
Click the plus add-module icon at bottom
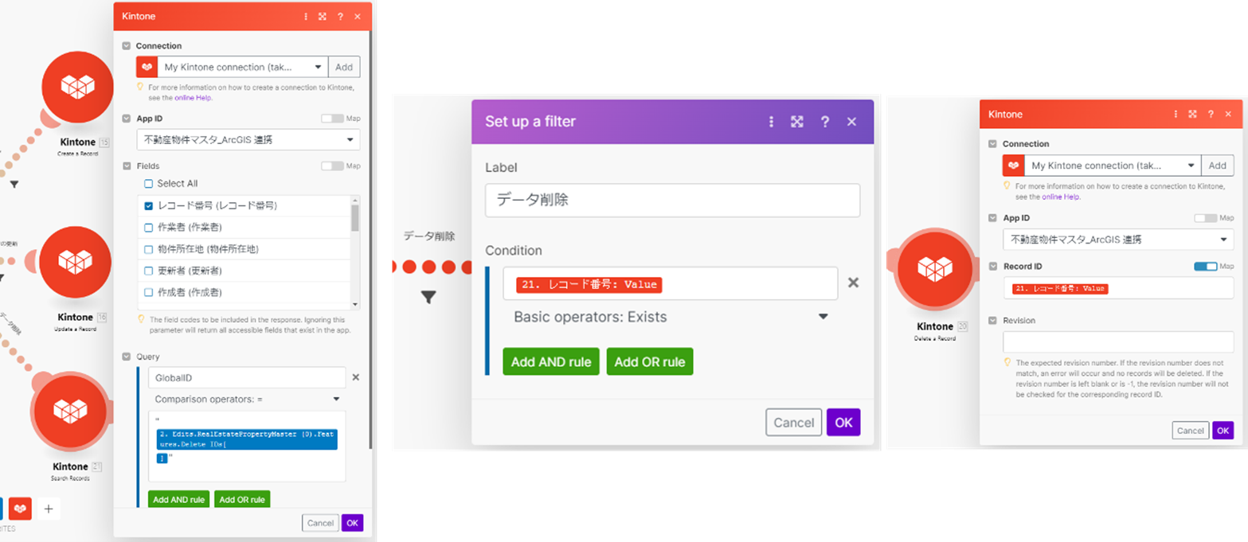49,509
